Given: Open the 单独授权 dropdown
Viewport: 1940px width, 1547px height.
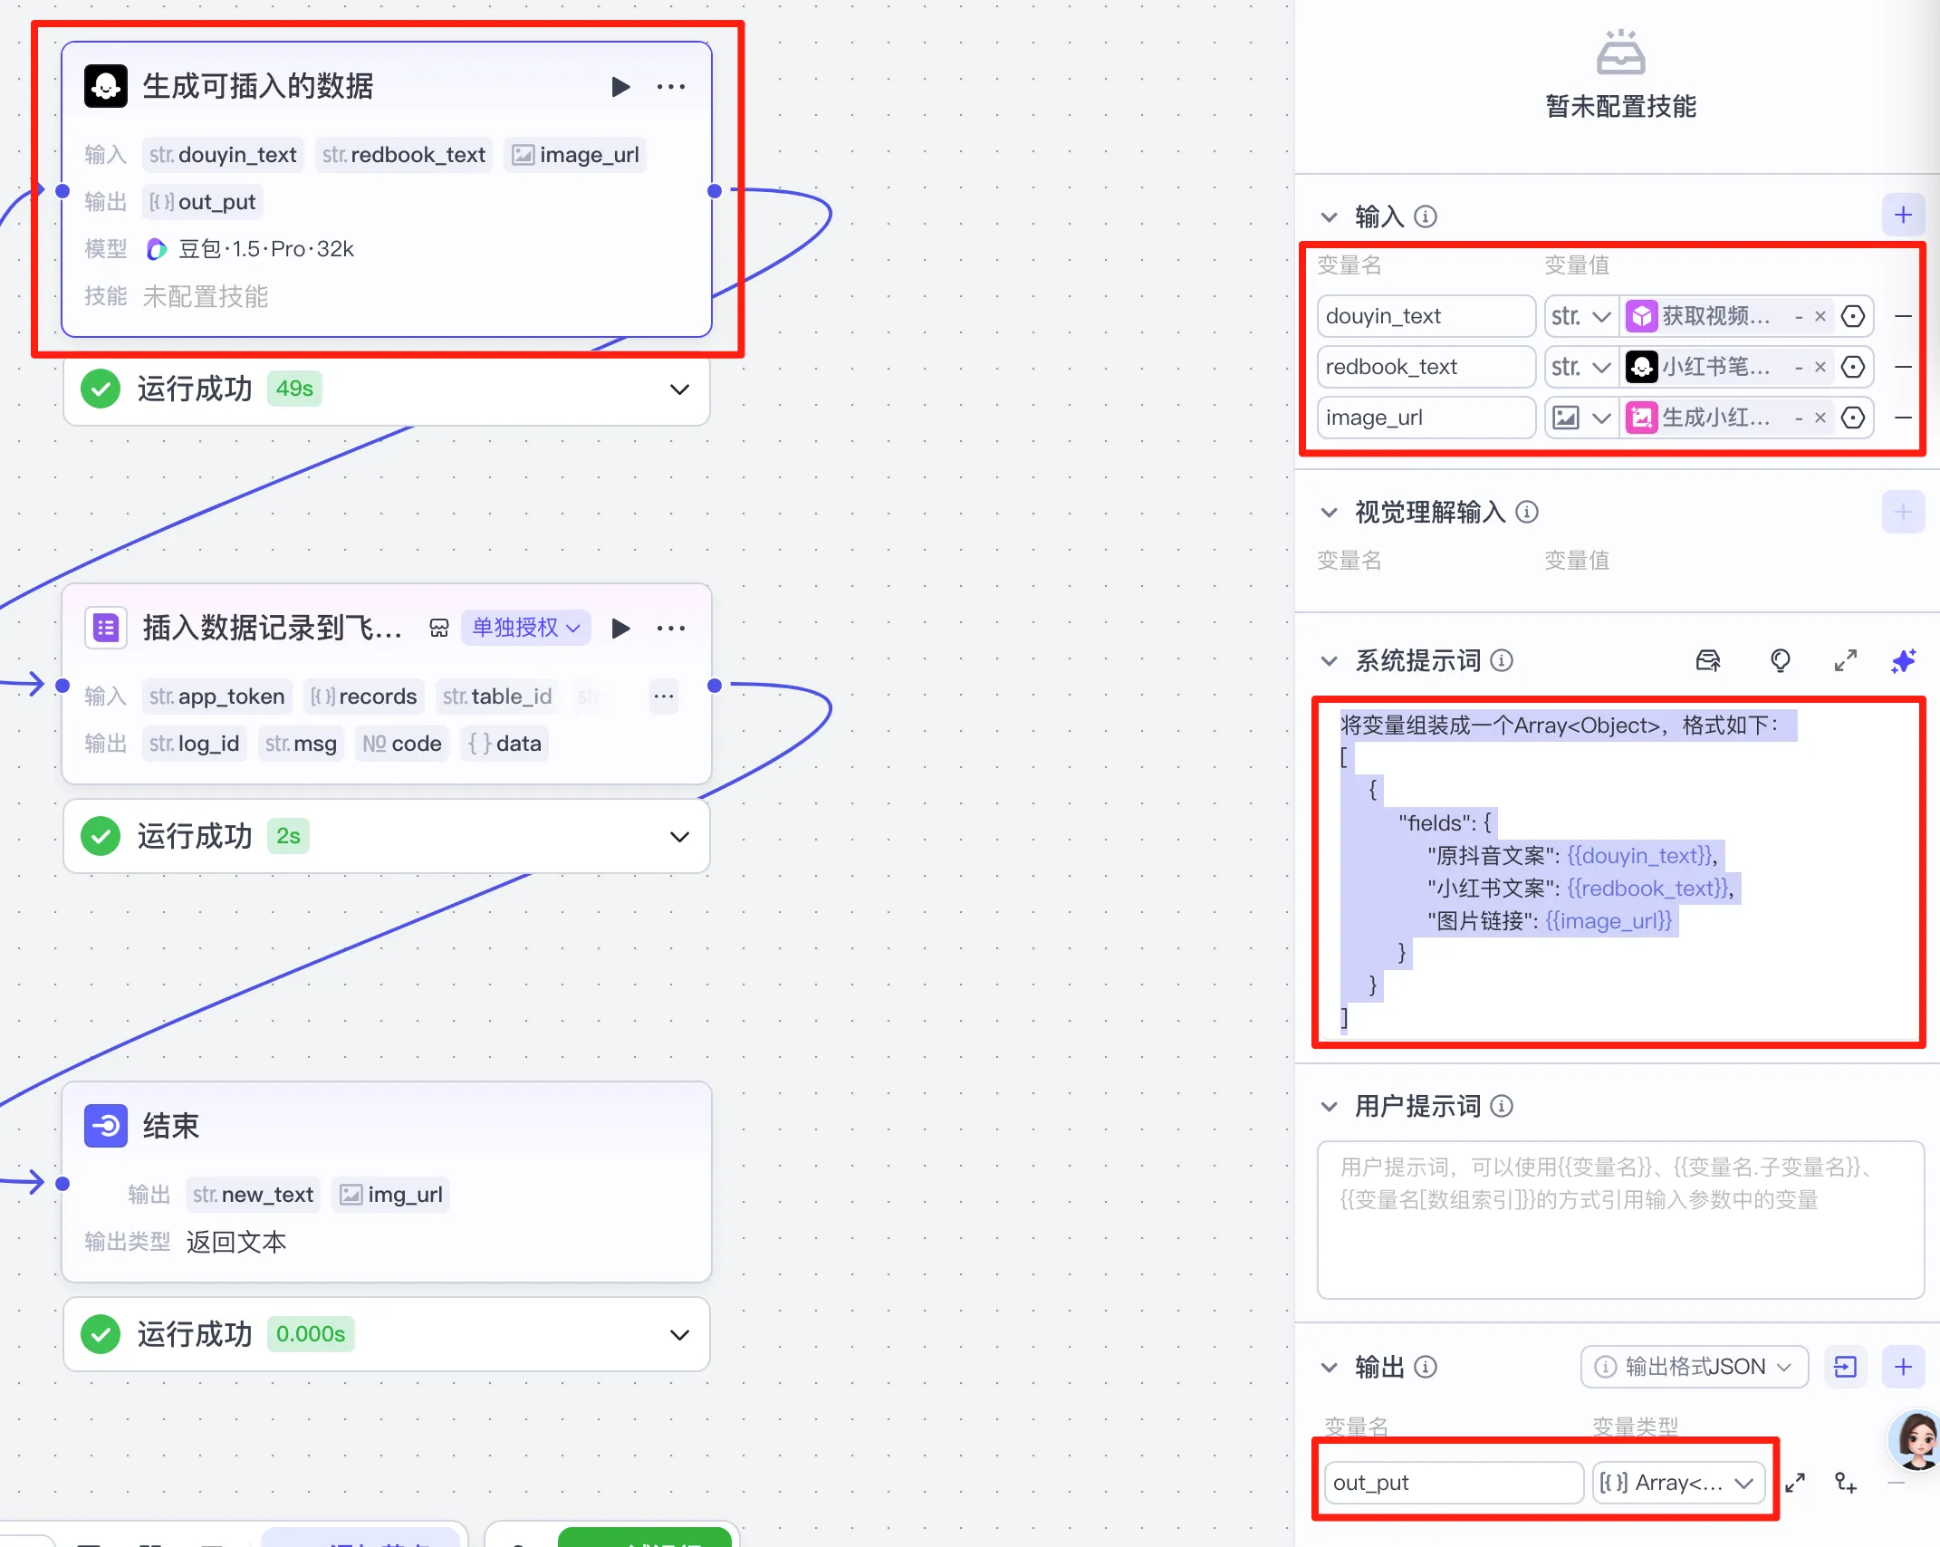Looking at the screenshot, I should (x=525, y=628).
